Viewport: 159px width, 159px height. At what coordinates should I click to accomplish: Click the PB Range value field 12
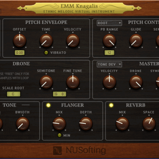(109, 52)
